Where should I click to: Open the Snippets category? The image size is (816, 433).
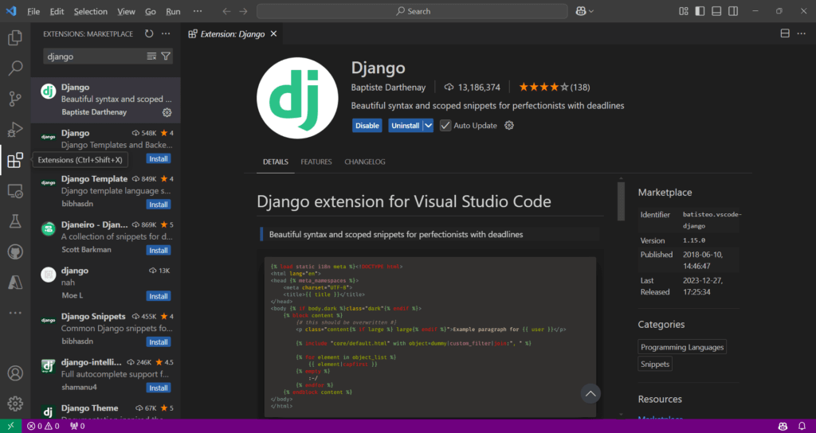point(655,364)
